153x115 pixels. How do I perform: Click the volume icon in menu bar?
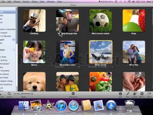(133, 2)
